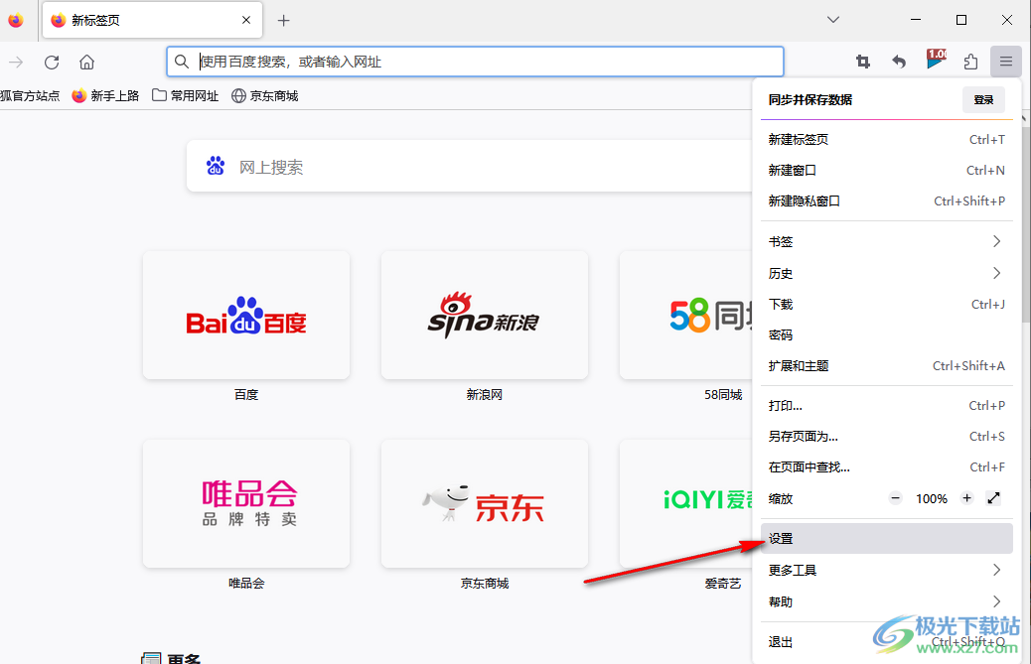Minimize the browser window
The width and height of the screenshot is (1031, 664).
[x=915, y=20]
